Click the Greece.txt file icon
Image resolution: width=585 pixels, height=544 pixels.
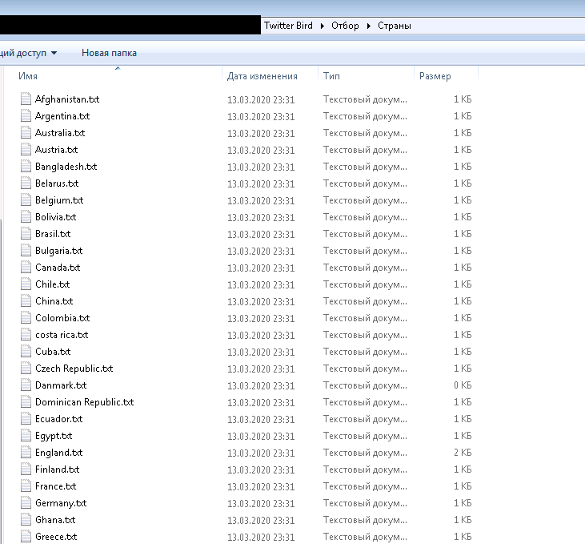coord(26,537)
